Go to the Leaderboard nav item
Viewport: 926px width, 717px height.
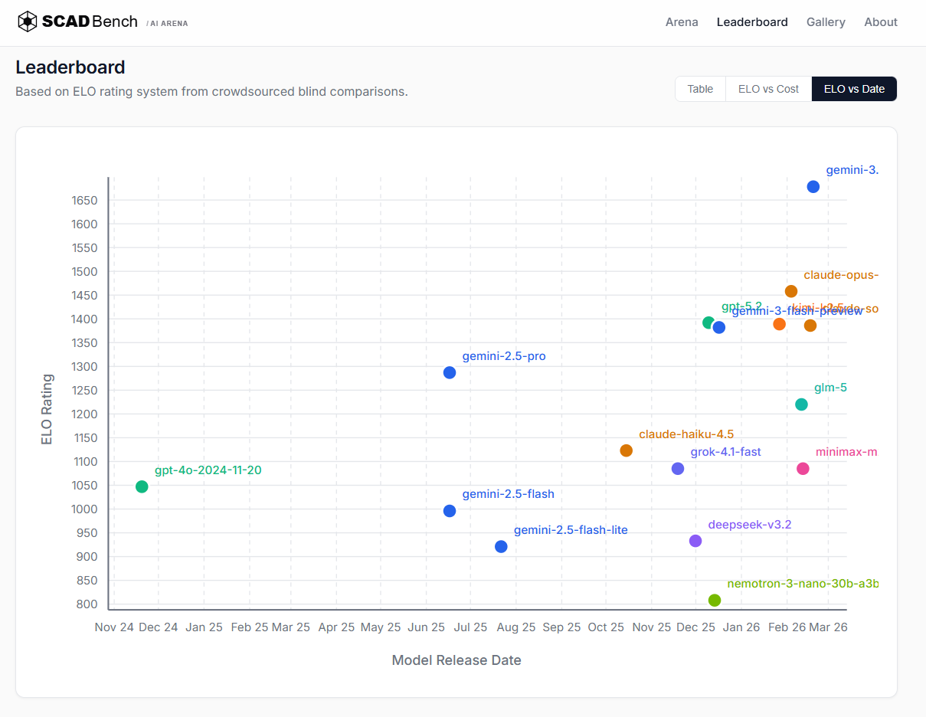click(x=752, y=22)
